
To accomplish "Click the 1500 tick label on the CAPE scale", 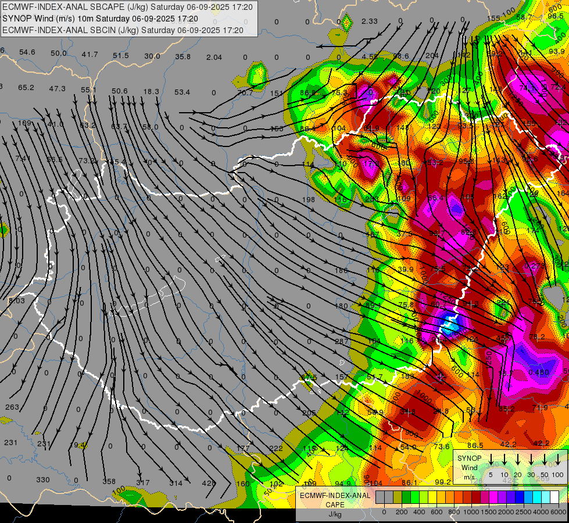I will click(x=489, y=512).
